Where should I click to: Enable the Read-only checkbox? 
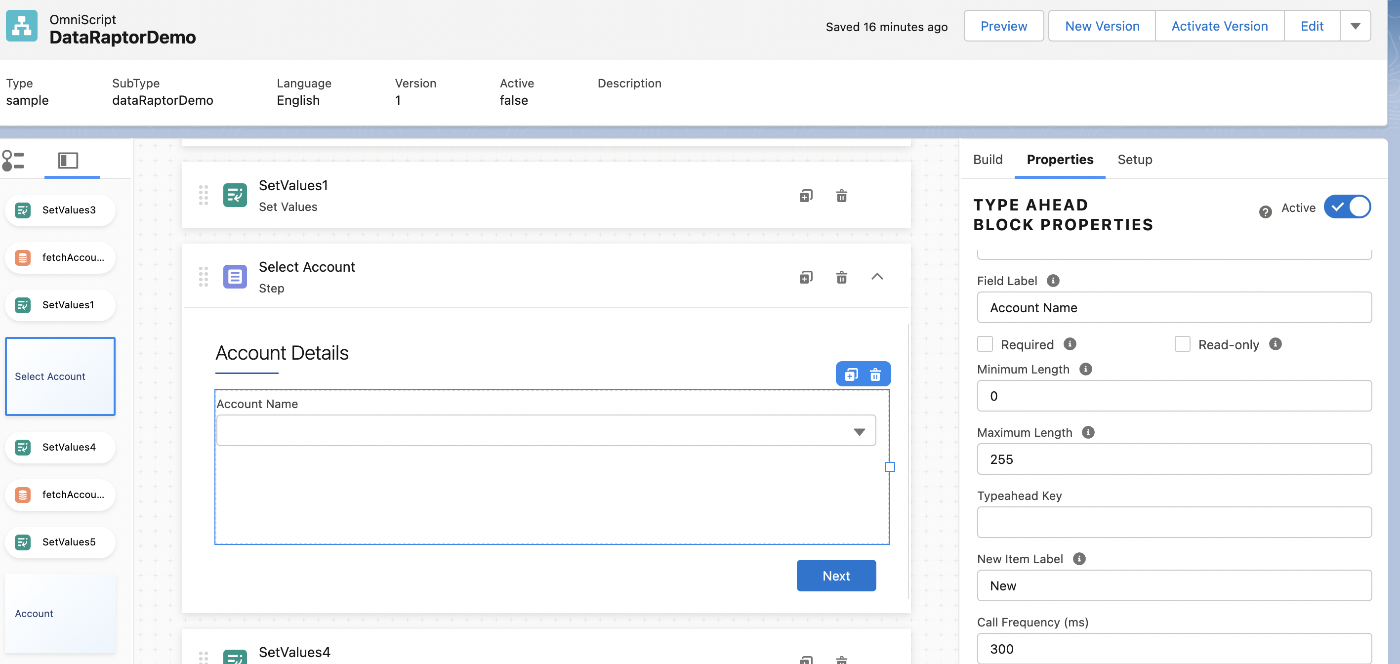pyautogui.click(x=1182, y=344)
